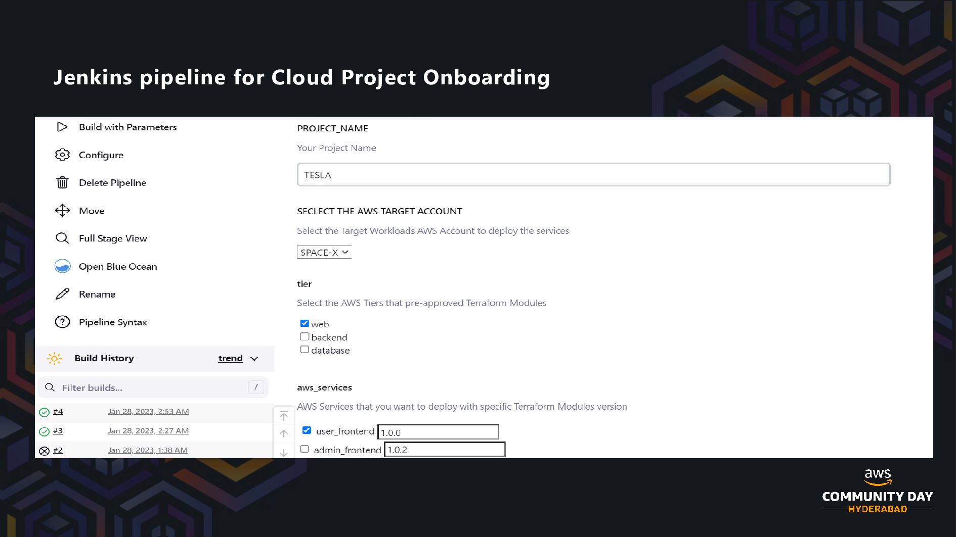Open the trend link
The width and height of the screenshot is (956, 537).
pos(230,358)
